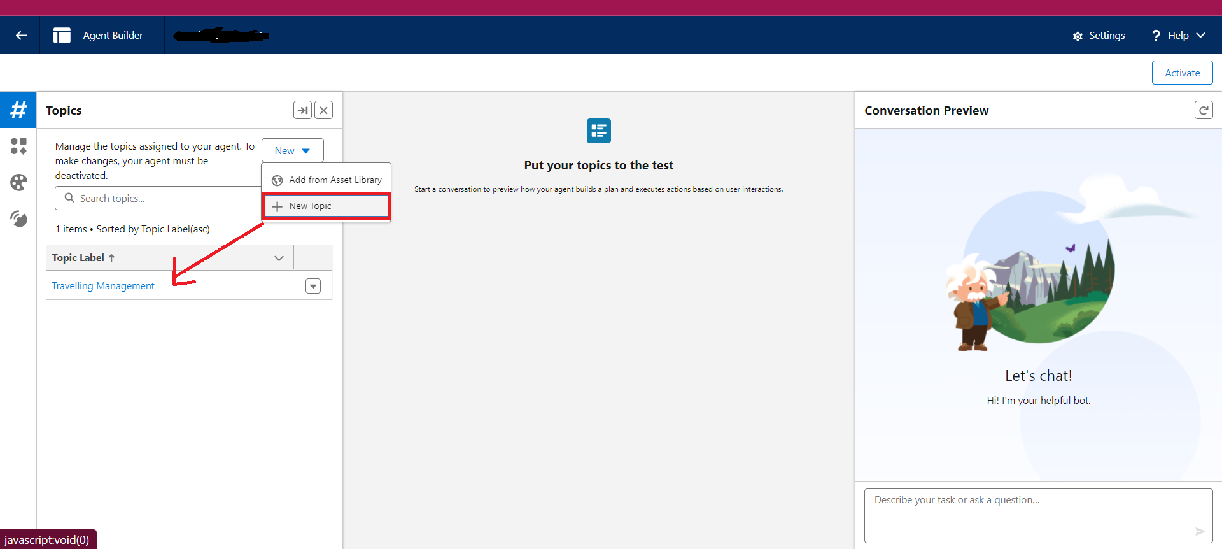Click the Topics panel heading
1222x549 pixels.
(64, 110)
